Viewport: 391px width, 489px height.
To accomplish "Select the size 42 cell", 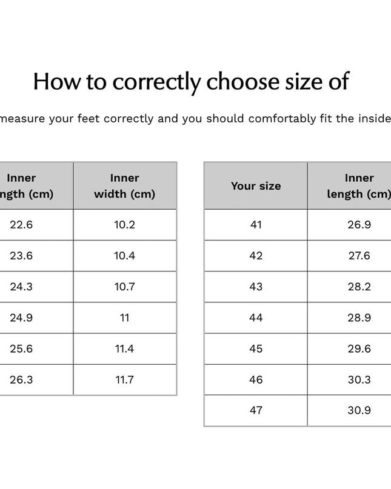I will tap(256, 256).
